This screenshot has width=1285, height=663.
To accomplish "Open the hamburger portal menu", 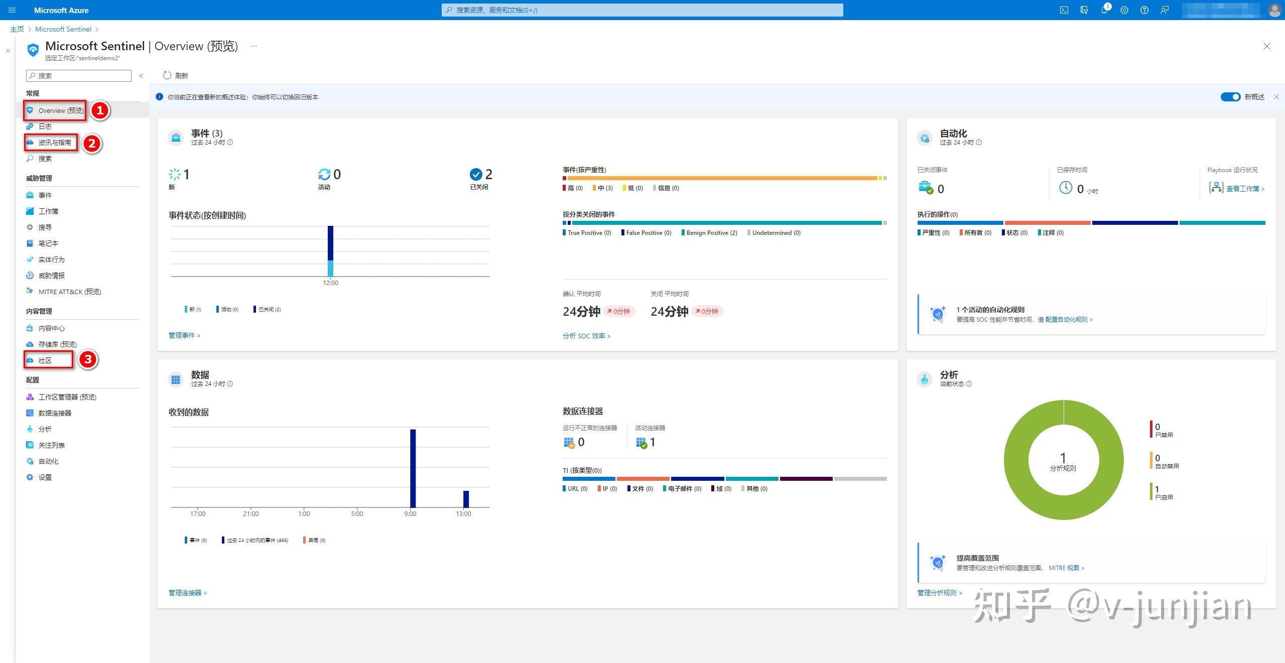I will (x=13, y=10).
